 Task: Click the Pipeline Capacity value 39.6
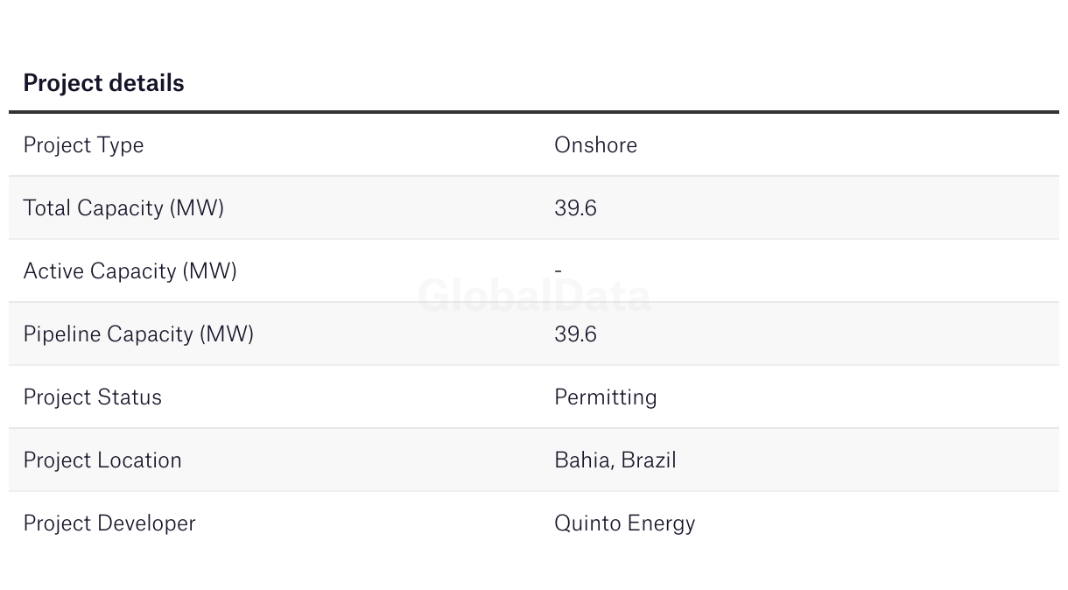[x=575, y=334]
